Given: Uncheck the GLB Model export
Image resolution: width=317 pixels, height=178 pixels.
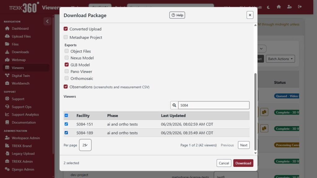Looking at the screenshot, I should pos(67,65).
